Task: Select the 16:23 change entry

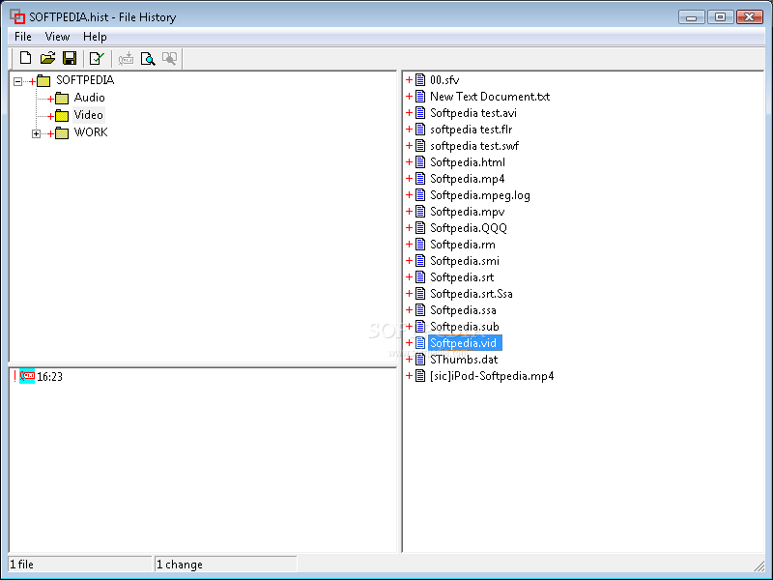Action: point(50,377)
